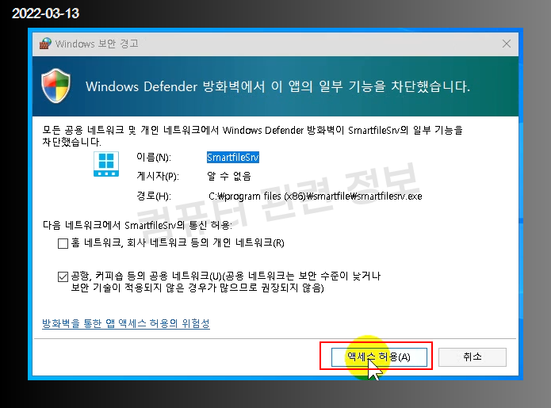551x408 pixels.
Task: Click the Windows Defender blocked-features banner heading
Action: [277, 86]
